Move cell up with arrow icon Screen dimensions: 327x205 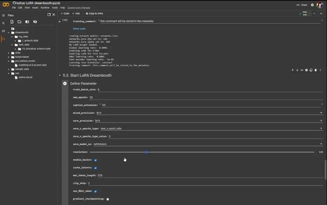click(x=293, y=70)
